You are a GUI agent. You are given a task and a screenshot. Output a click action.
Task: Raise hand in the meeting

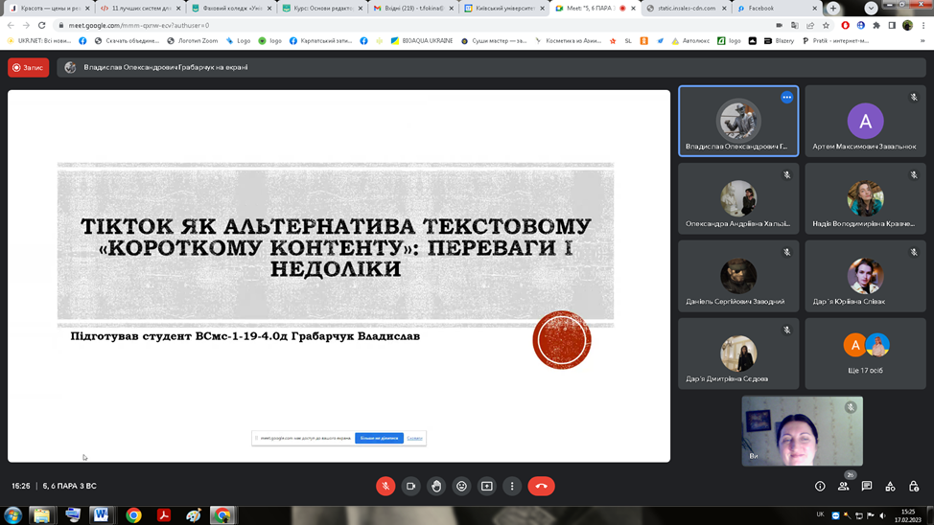coord(436,486)
